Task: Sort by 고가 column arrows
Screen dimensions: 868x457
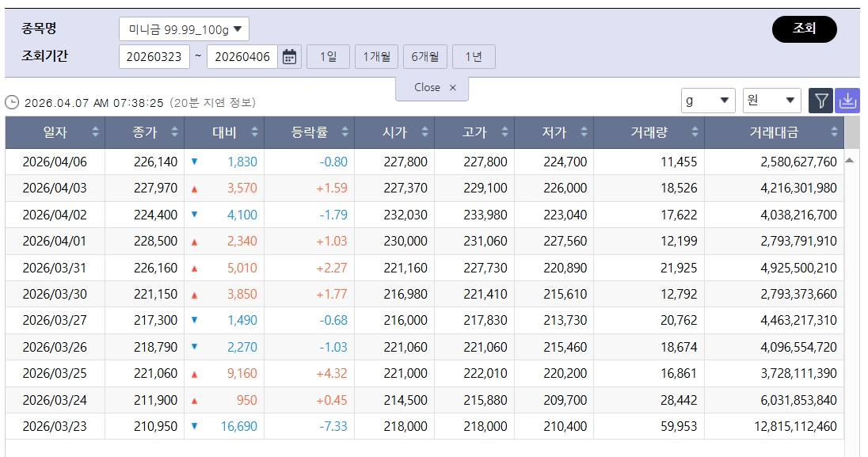Action: (504, 131)
